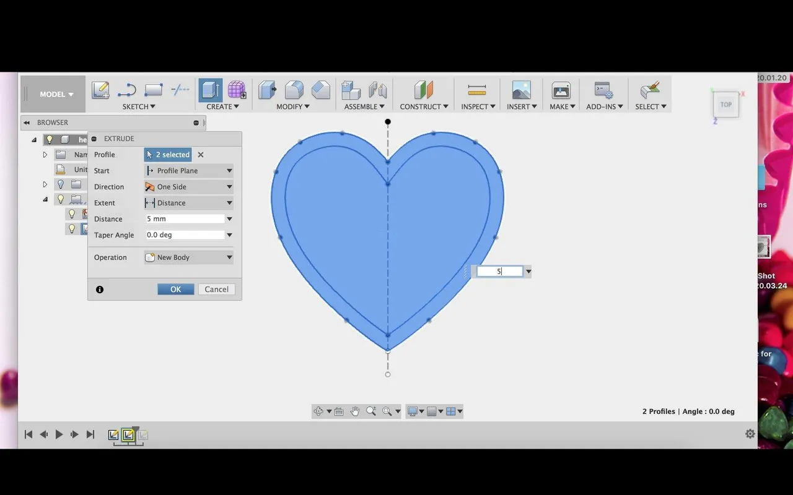This screenshot has width=793, height=495.
Task: Open the Create Form tool
Action: (x=237, y=90)
